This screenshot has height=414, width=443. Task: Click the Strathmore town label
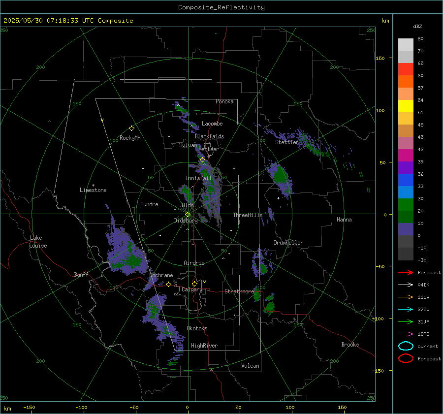pos(239,291)
